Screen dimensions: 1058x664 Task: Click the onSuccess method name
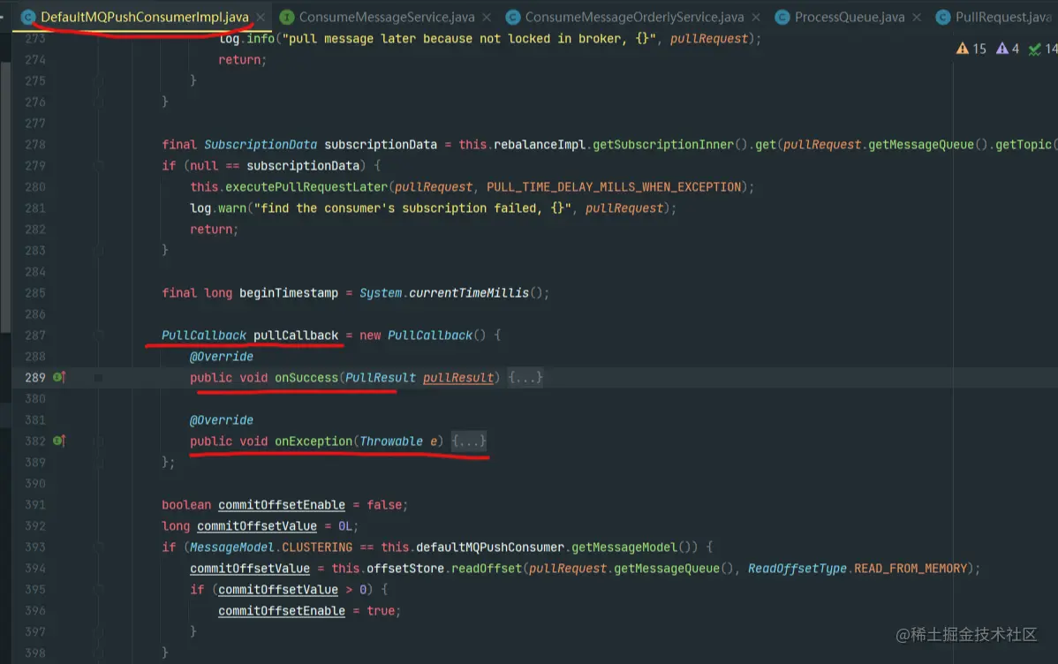pyautogui.click(x=306, y=377)
